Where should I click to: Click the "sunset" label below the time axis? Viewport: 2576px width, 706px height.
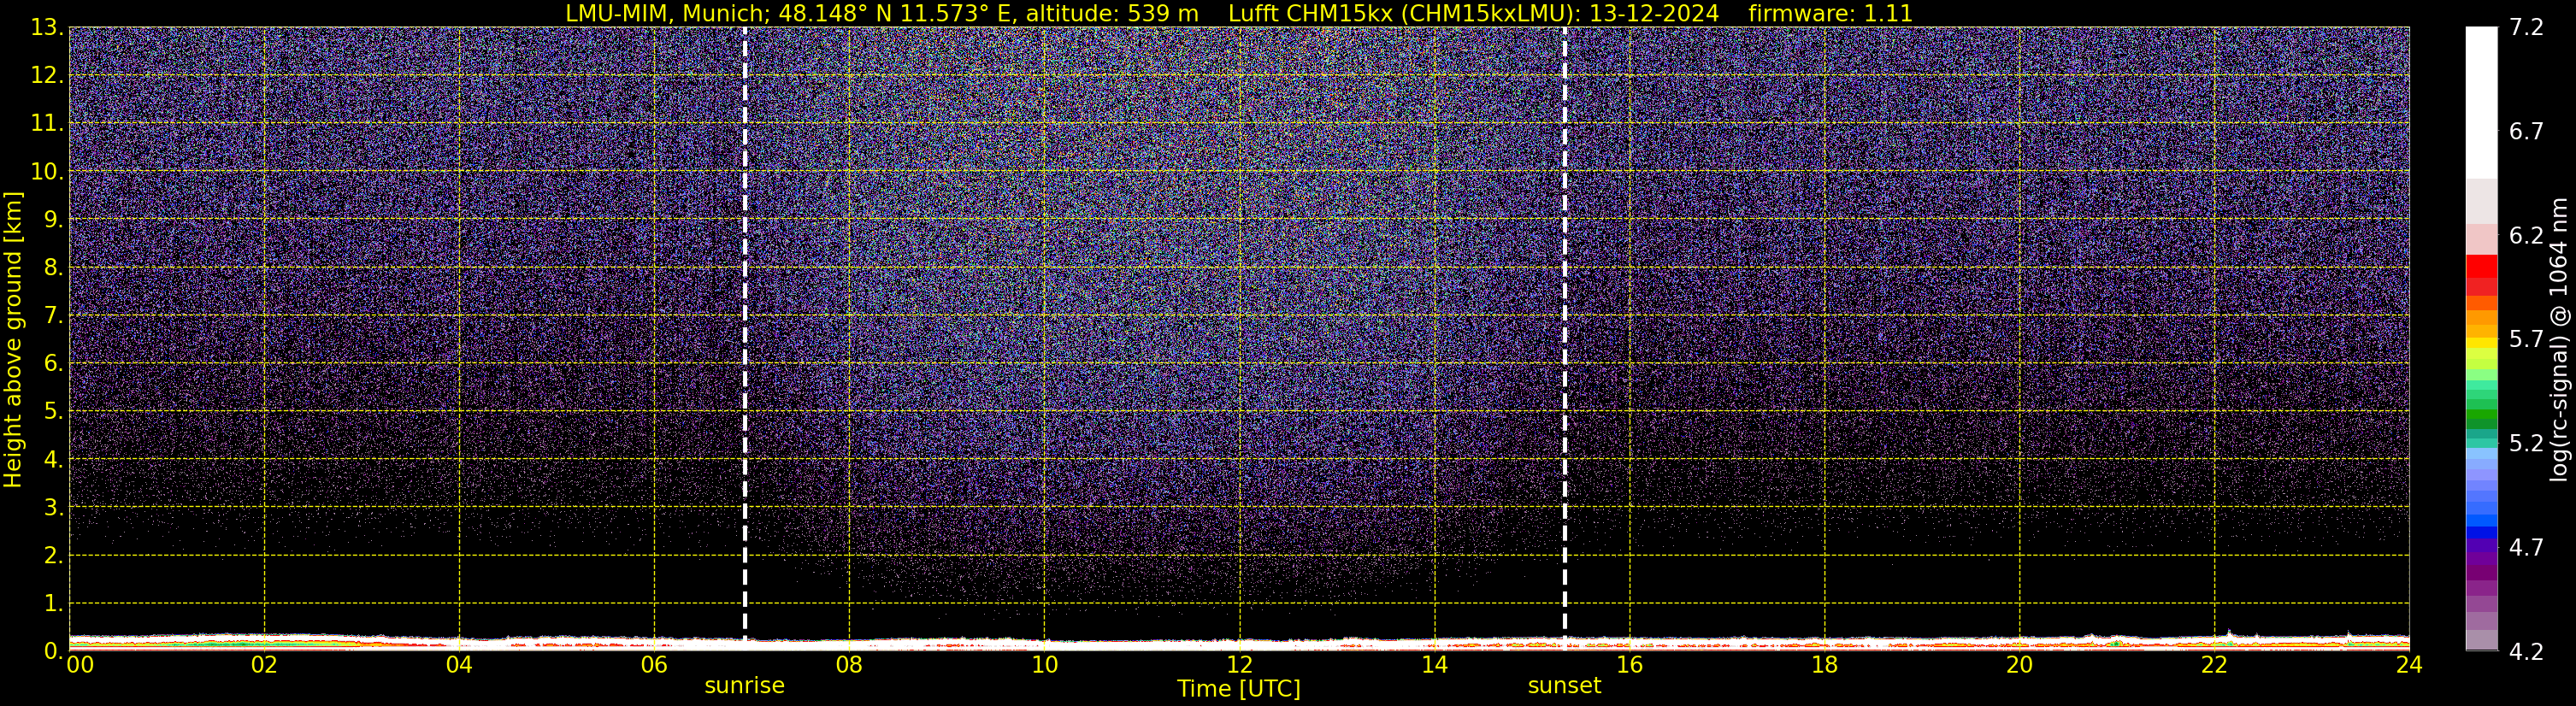(x=1564, y=686)
